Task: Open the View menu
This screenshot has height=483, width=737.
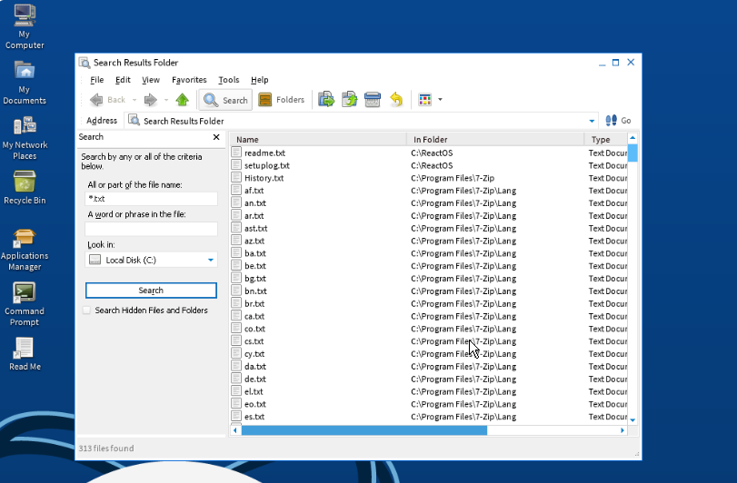Action: pos(151,80)
